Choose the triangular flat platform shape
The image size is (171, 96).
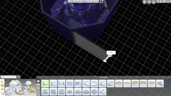127,83
